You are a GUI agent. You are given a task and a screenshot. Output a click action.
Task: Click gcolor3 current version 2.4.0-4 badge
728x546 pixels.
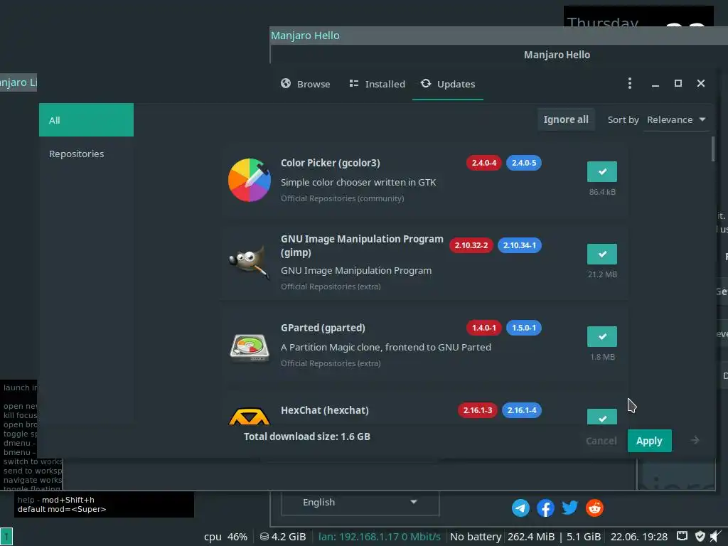pyautogui.click(x=483, y=163)
